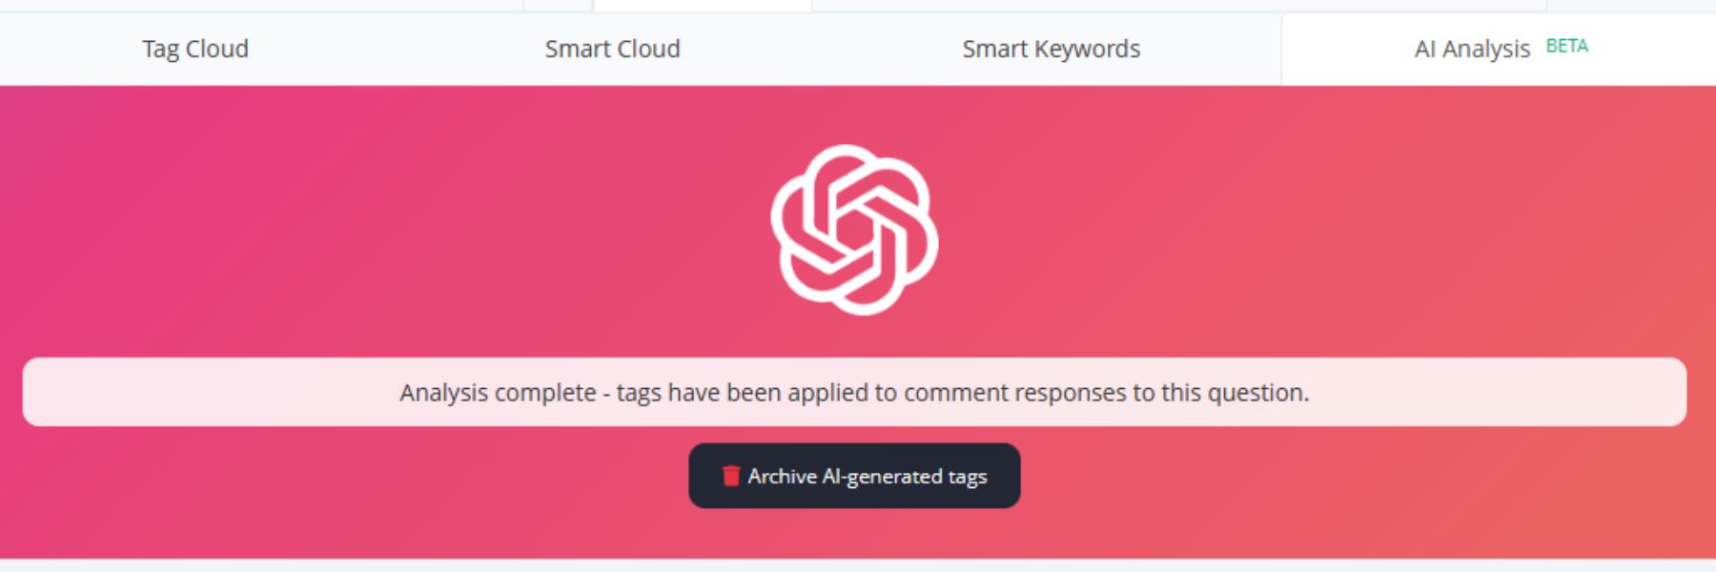
Task: Click the words "Analysis complete" in the banner
Action: [498, 393]
